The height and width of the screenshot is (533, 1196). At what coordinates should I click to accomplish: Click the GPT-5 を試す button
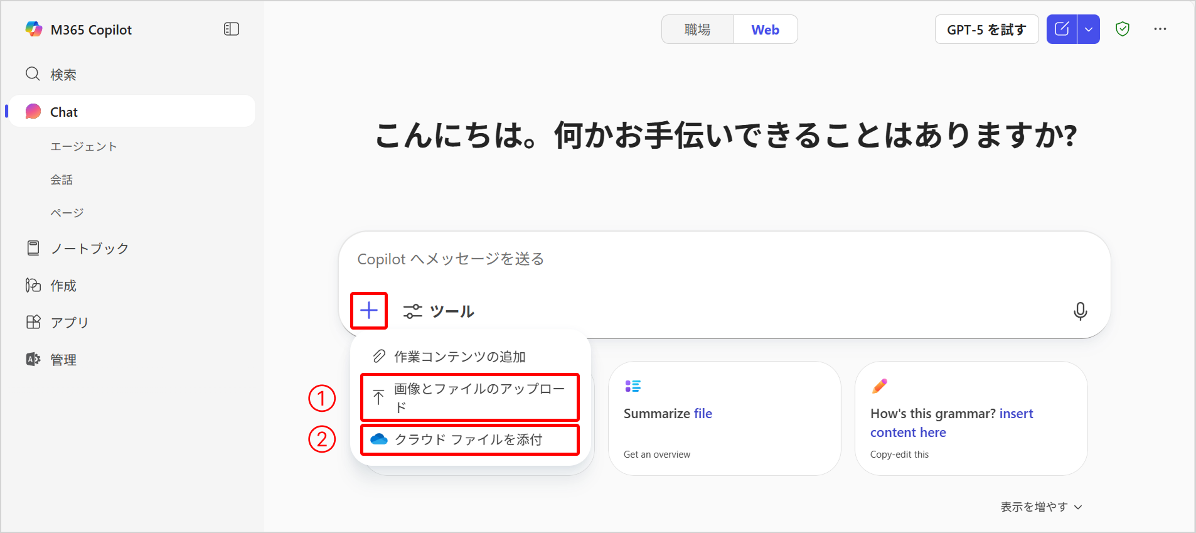point(986,30)
